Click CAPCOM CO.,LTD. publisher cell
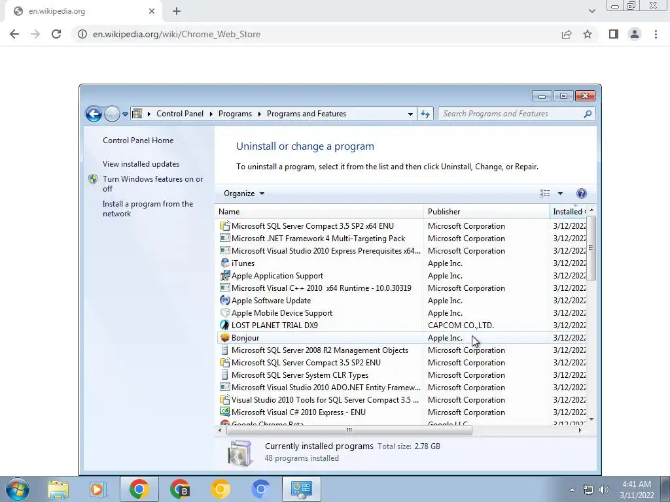Image resolution: width=670 pixels, height=502 pixels. (x=461, y=326)
